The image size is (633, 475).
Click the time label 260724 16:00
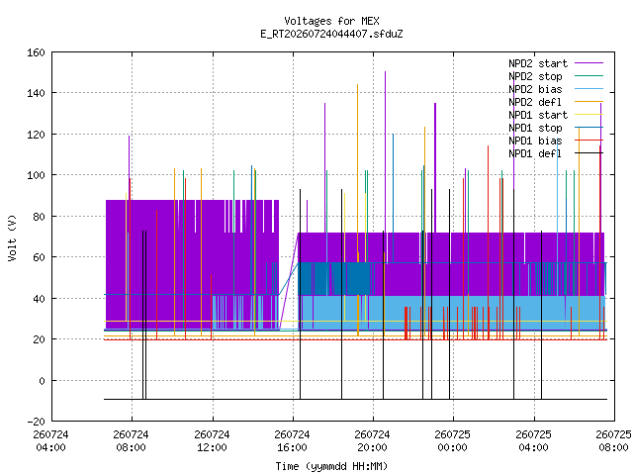point(292,441)
